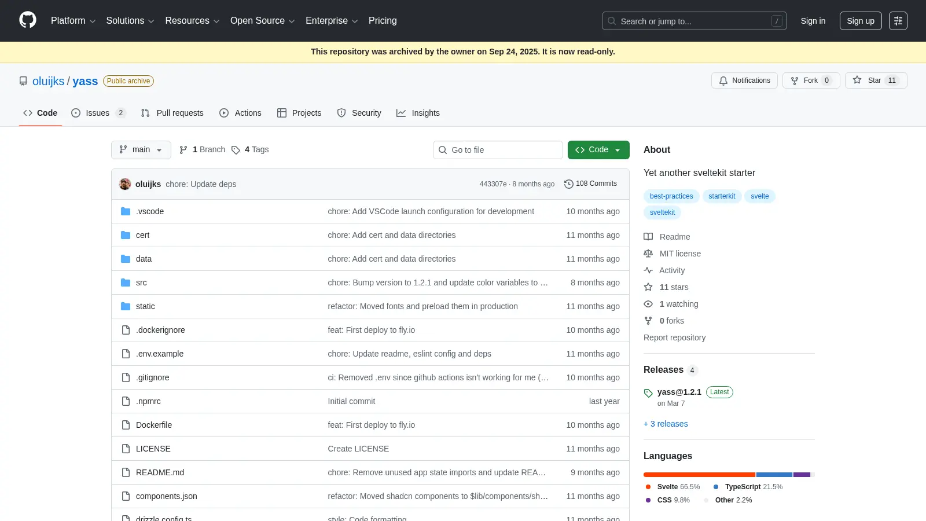Click the scale icon beside MIT license

tap(648, 254)
